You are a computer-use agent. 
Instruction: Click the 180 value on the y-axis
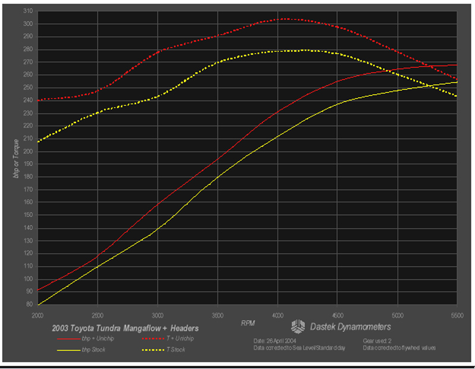pyautogui.click(x=28, y=176)
